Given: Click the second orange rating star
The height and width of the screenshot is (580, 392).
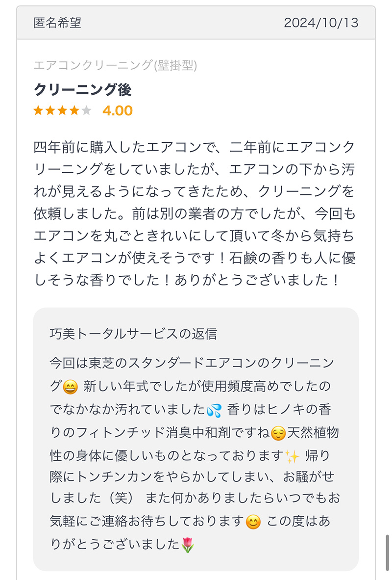Looking at the screenshot, I should click(50, 110).
